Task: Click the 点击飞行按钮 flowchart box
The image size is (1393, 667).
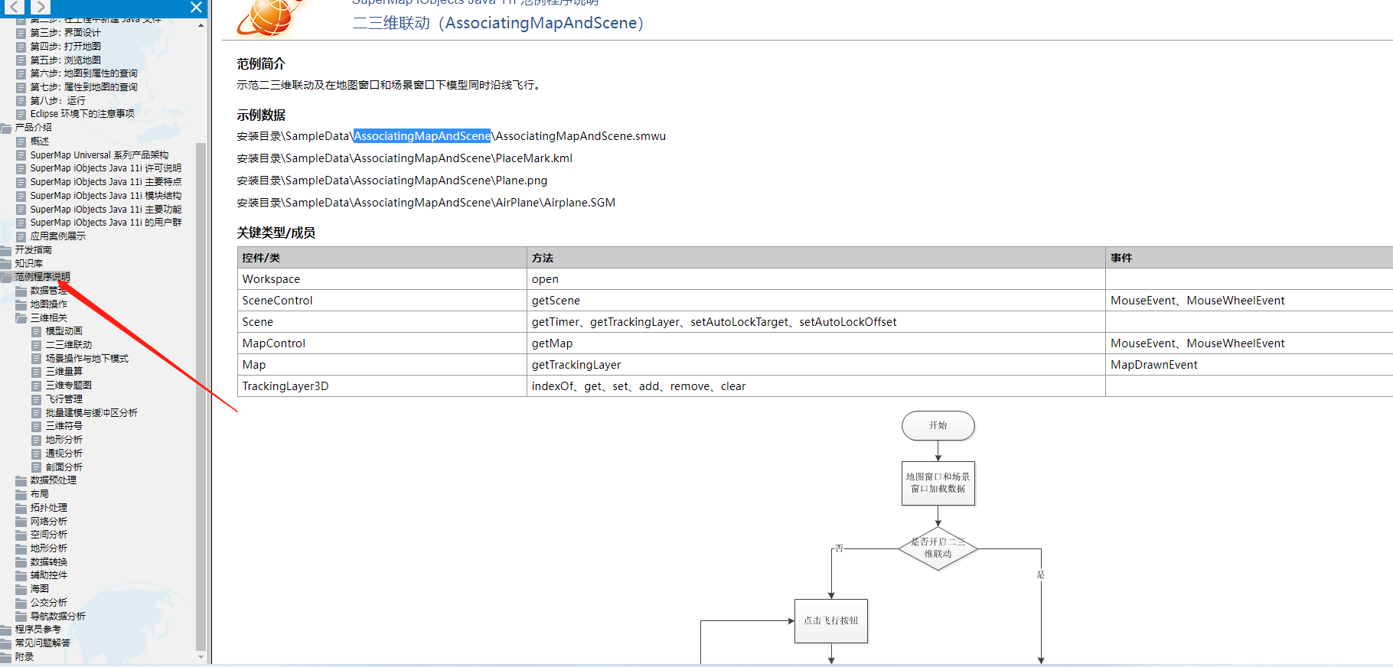Action: click(831, 621)
